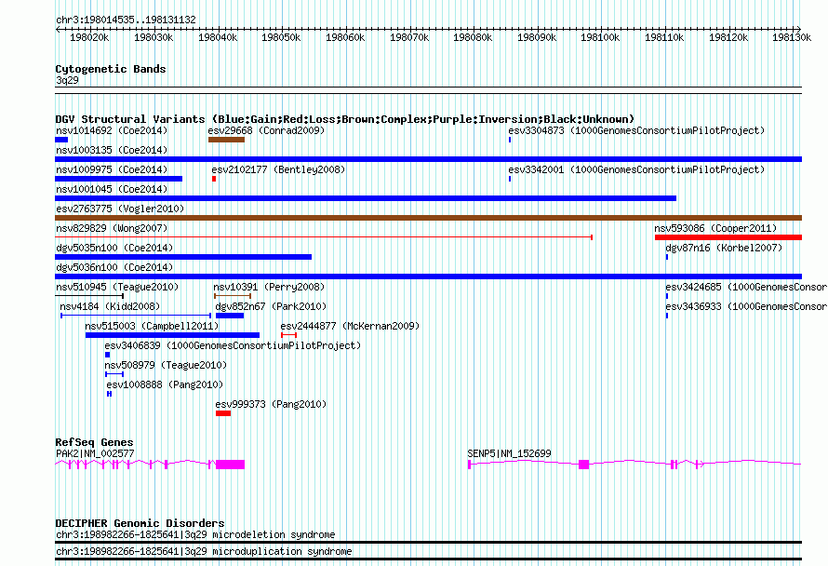Select the Cytogenetic Bands track heading
The image size is (828, 566).
pos(111,69)
